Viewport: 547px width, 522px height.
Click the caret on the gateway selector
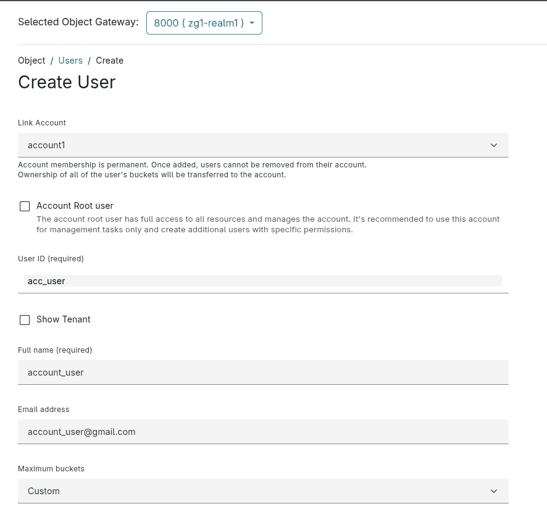[x=252, y=23]
